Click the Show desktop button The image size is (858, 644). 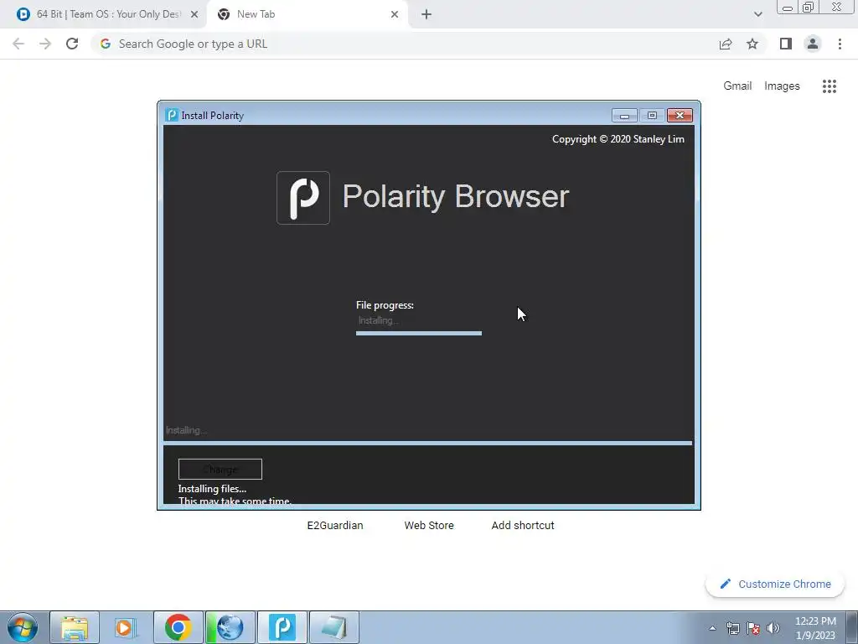(852, 627)
